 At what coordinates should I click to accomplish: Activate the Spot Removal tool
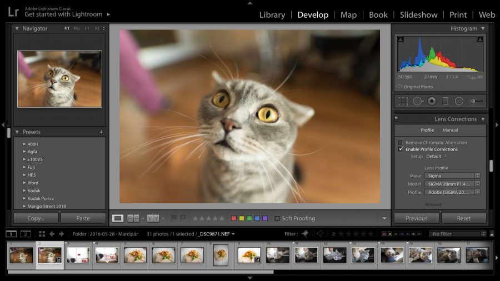(418, 101)
